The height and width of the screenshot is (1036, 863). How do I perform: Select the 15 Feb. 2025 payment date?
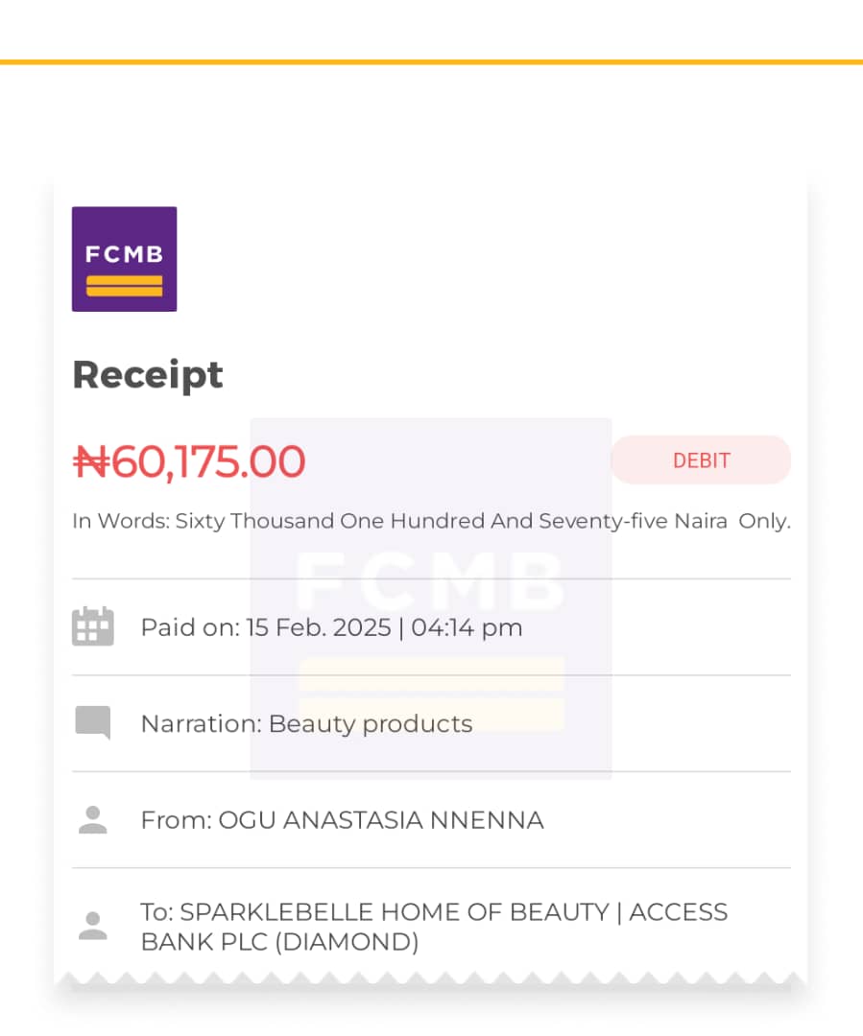[319, 628]
